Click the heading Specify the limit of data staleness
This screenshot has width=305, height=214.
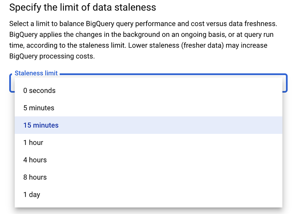point(83,7)
